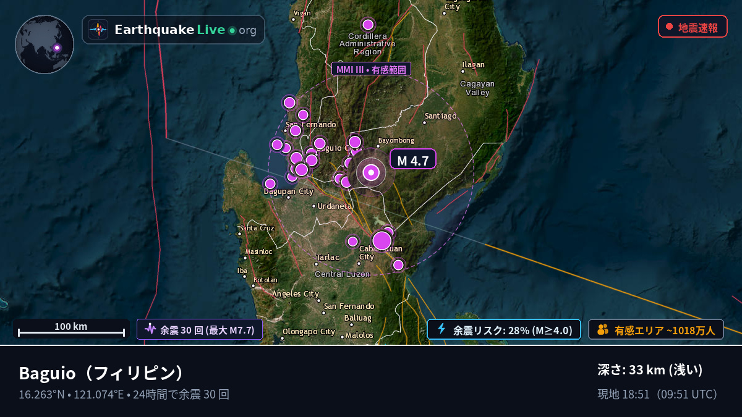Click the waveform icon in the aftershock chip
This screenshot has width=742, height=417.
tap(150, 329)
